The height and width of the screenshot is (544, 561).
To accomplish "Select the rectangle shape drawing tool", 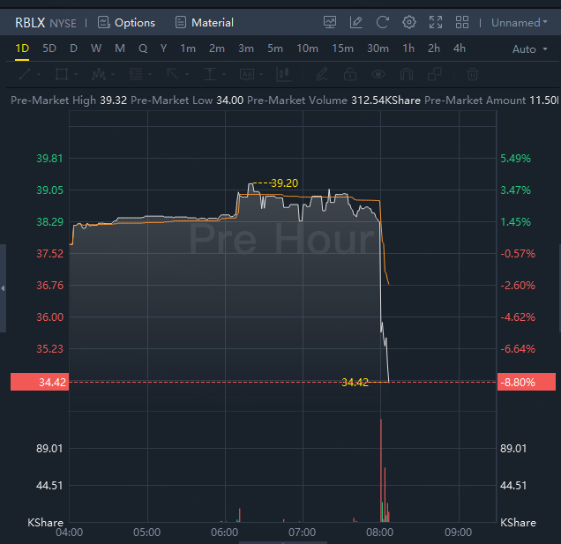I will point(62,74).
